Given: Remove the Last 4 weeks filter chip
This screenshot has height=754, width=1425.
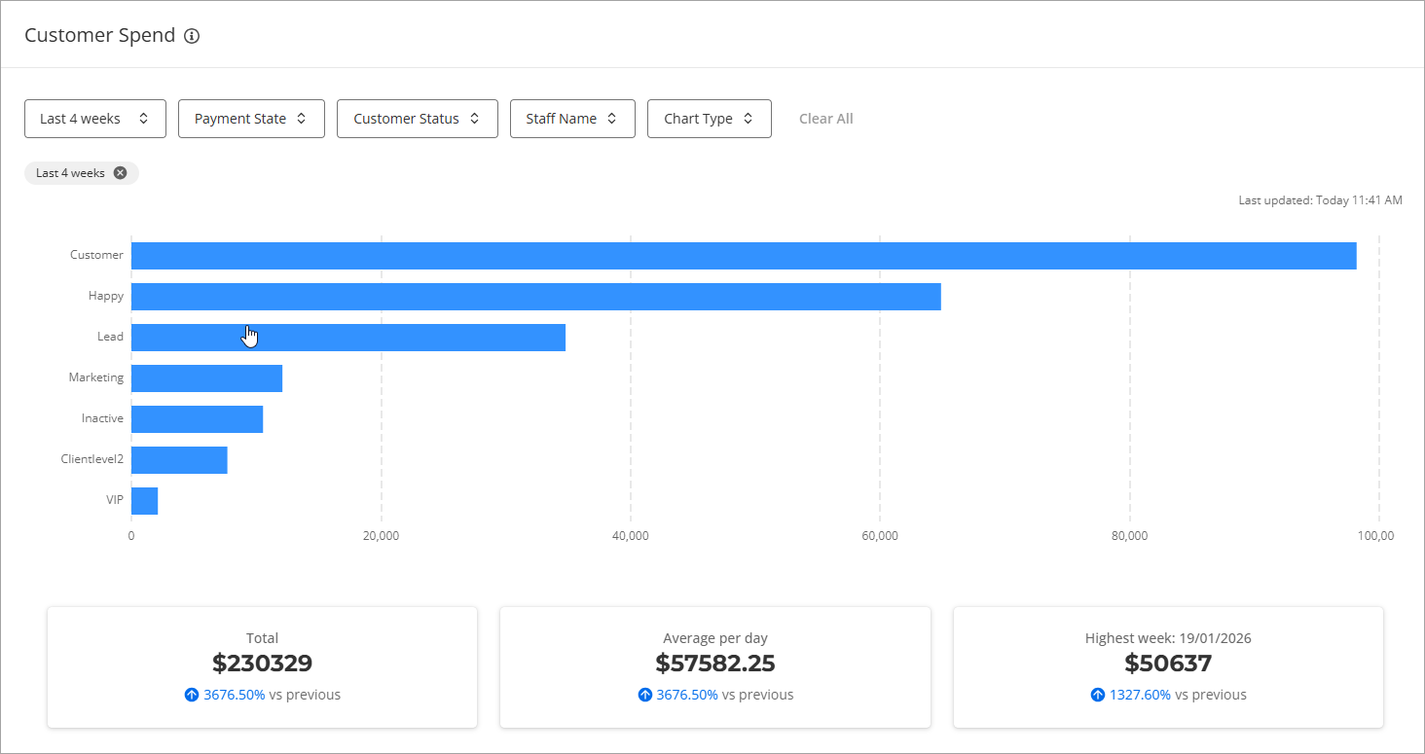Looking at the screenshot, I should 120,173.
